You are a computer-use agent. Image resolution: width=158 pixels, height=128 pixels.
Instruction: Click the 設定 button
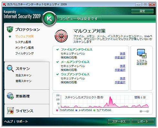(x=142, y=11)
